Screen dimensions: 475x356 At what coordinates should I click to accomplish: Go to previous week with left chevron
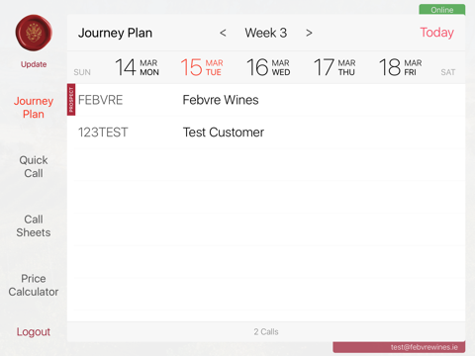point(223,33)
